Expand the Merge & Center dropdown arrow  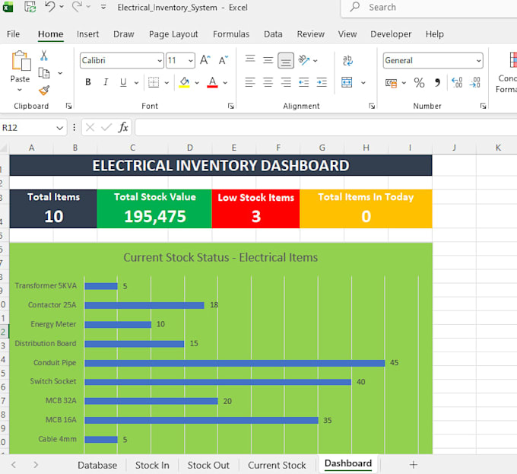click(x=363, y=83)
